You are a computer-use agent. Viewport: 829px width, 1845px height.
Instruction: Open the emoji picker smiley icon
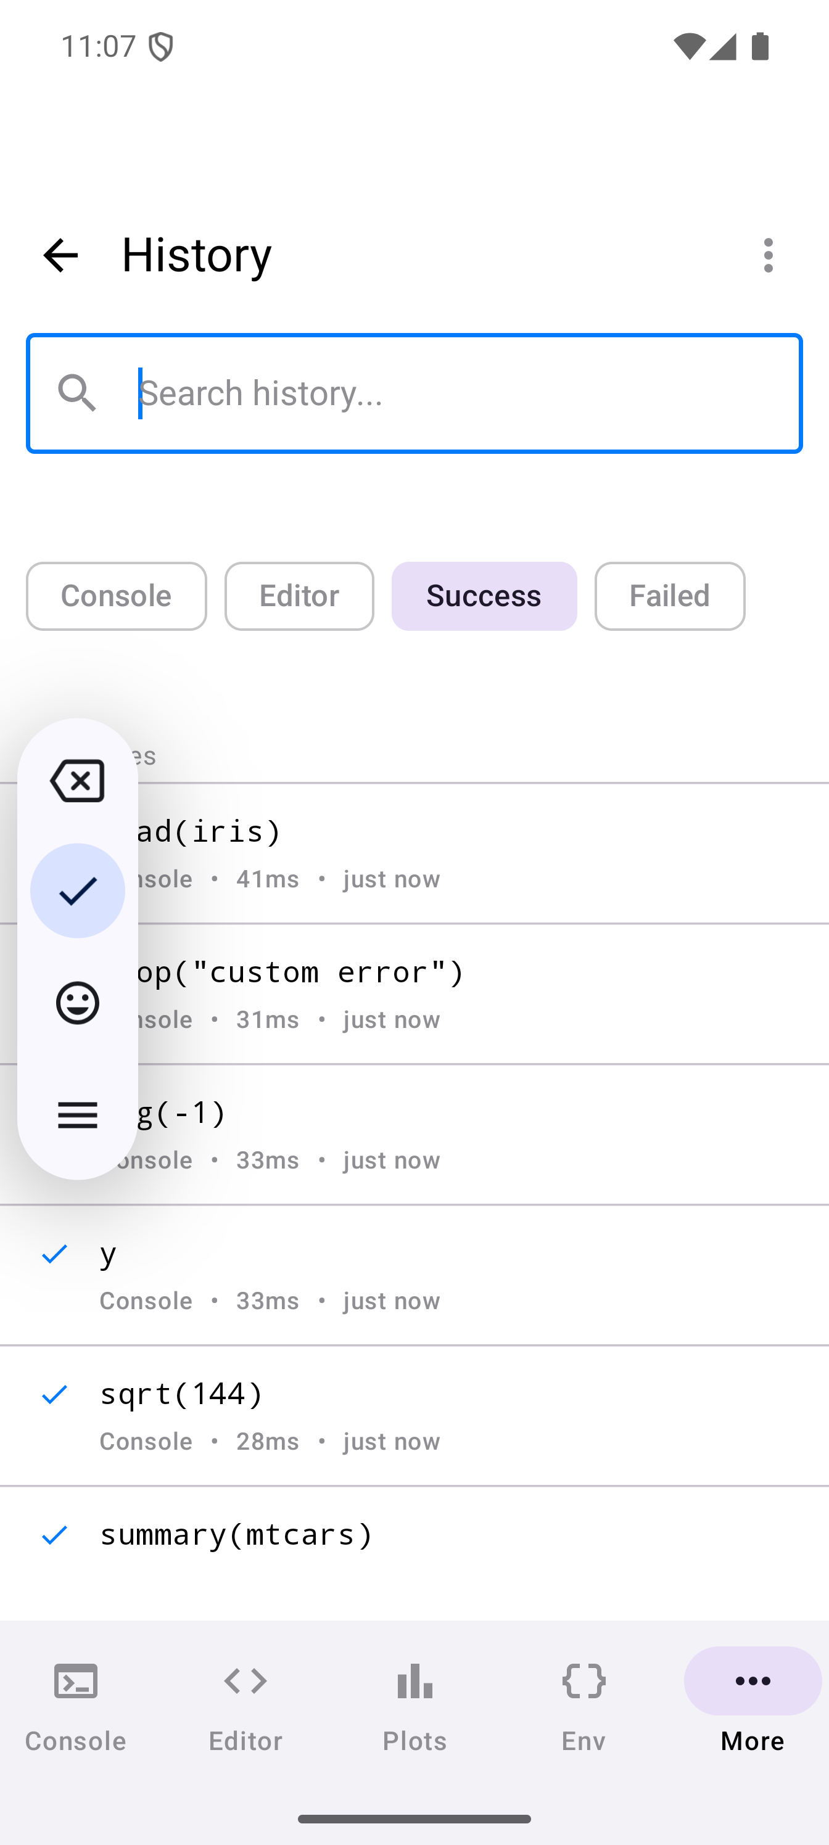click(77, 1003)
